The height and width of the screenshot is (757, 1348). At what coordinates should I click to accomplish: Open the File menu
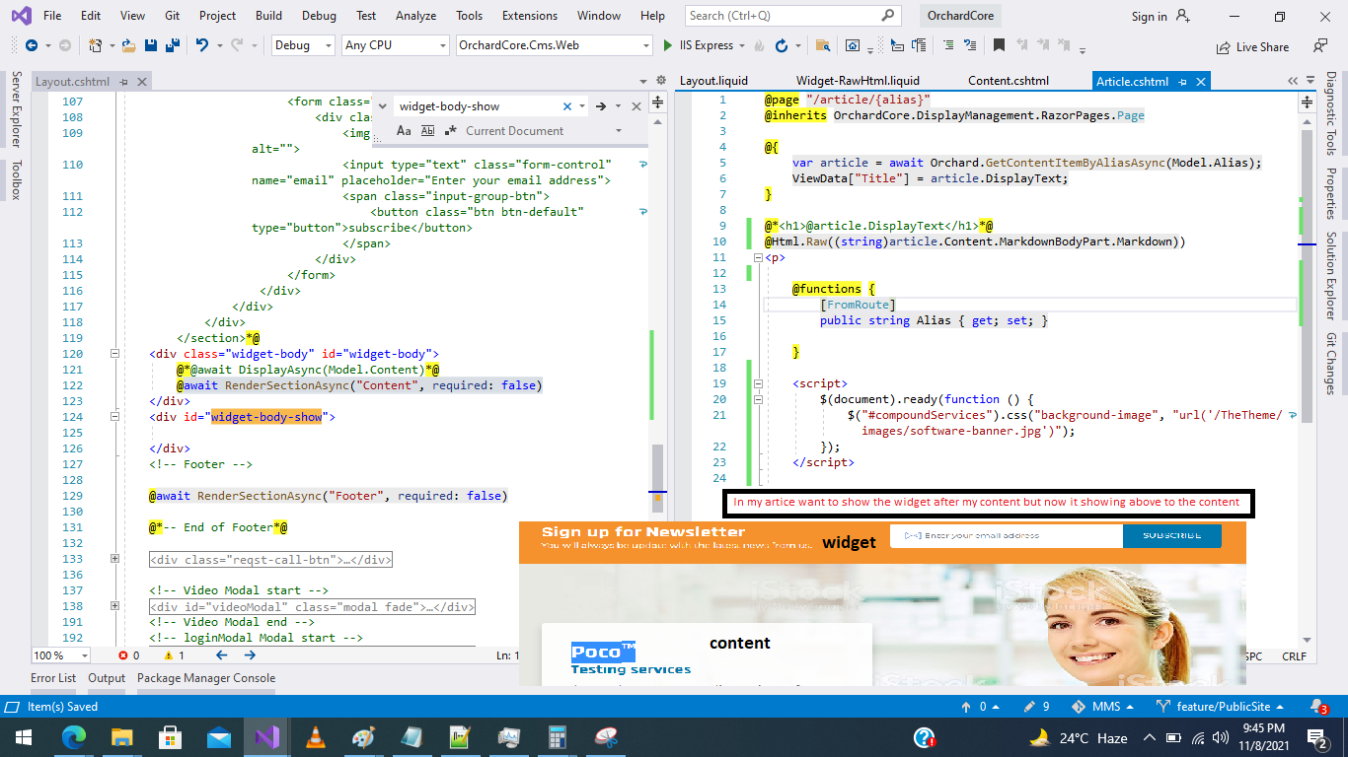click(x=52, y=16)
